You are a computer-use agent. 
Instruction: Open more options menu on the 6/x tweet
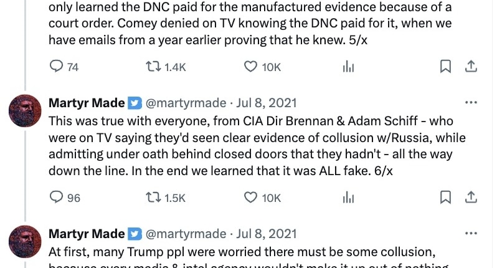[x=471, y=103]
